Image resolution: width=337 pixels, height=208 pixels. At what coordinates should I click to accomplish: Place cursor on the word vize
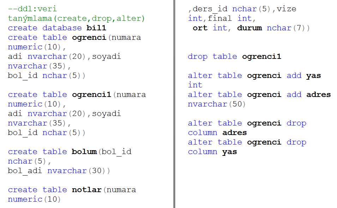[x=287, y=9]
